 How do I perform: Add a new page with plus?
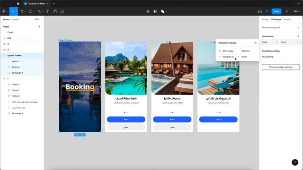click(39, 26)
